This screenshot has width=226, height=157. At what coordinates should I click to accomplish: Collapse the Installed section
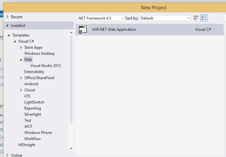coord(7,26)
